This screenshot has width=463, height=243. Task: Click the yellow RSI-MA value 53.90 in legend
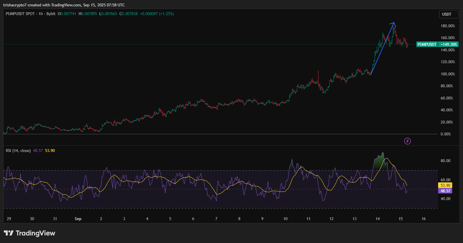tap(50, 150)
